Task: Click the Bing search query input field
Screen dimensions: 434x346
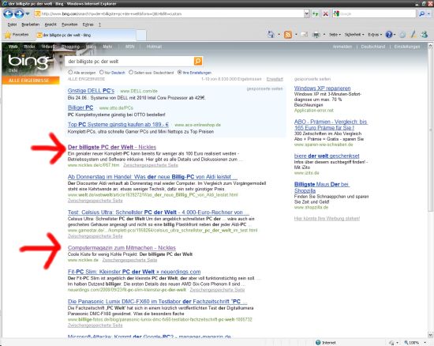Action: (x=129, y=62)
